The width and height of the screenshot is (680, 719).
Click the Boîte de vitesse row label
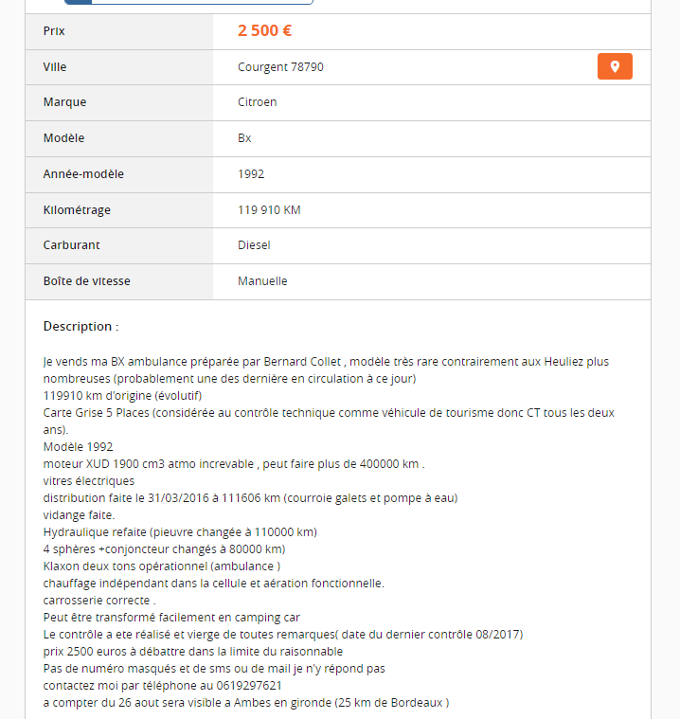click(87, 281)
